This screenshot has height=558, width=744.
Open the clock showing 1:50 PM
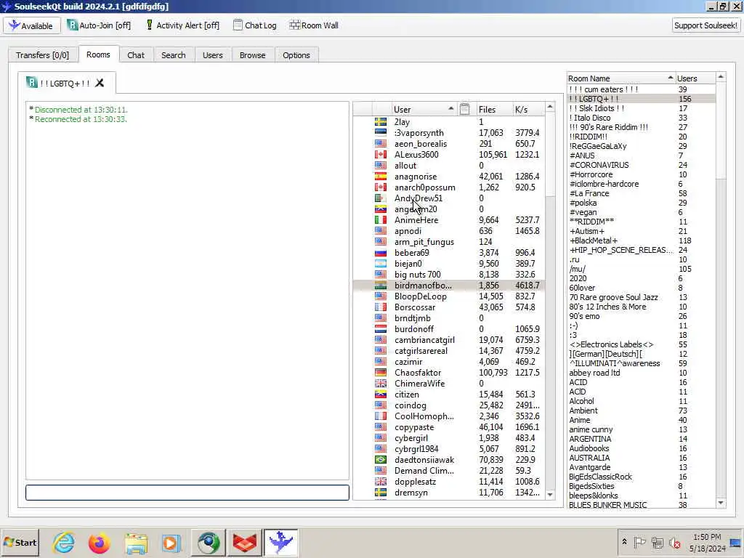708,543
